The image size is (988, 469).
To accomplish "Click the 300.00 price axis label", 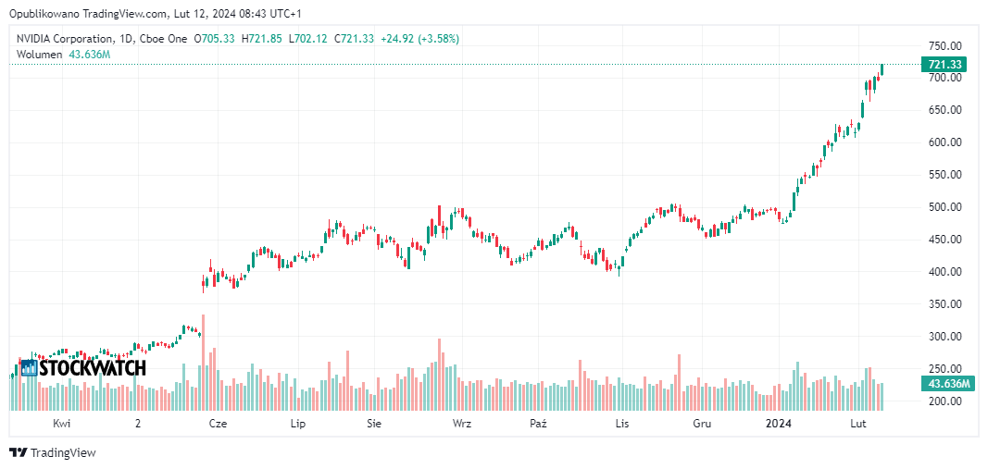I will tap(945, 337).
